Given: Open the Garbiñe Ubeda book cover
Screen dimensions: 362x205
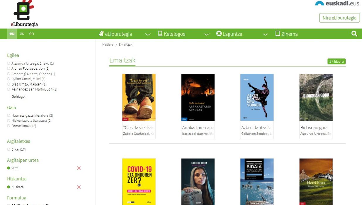Looking at the screenshot, I should (x=198, y=182).
